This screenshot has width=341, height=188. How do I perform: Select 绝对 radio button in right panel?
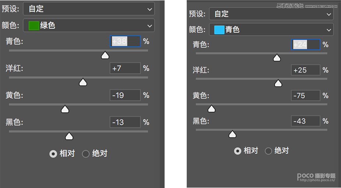pyautogui.click(x=268, y=151)
